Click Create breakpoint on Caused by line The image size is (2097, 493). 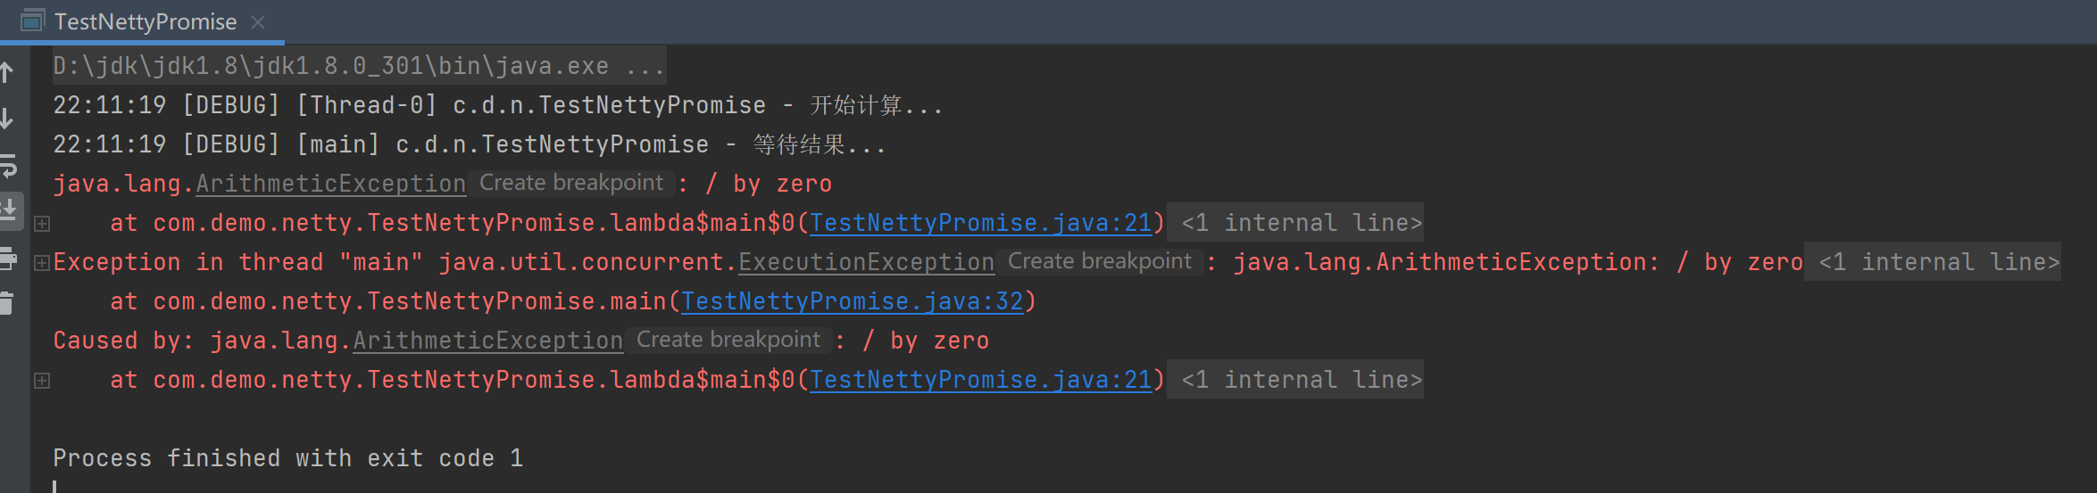click(728, 340)
